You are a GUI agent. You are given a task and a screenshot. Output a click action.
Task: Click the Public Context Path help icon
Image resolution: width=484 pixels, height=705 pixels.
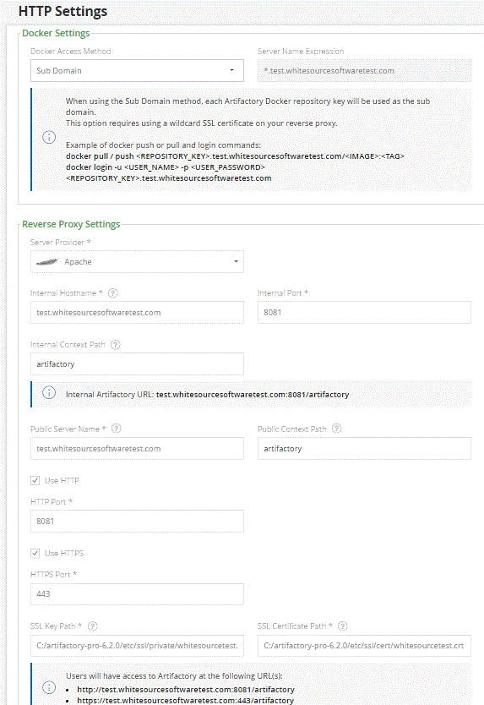336,429
